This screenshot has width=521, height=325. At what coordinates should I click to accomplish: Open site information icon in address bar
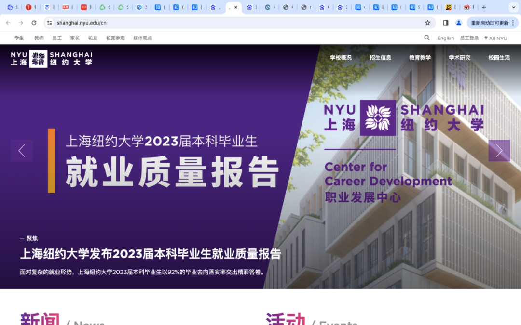pos(50,23)
